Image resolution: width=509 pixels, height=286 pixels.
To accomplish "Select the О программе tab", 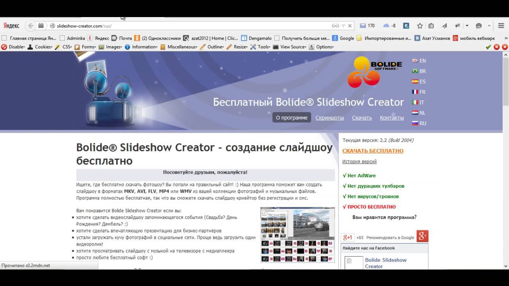I will click(291, 118).
